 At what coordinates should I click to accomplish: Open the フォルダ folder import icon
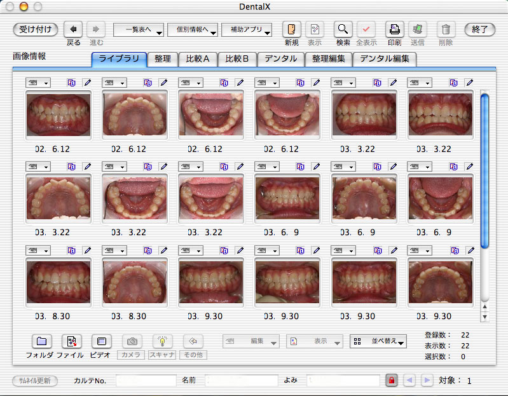pyautogui.click(x=41, y=341)
